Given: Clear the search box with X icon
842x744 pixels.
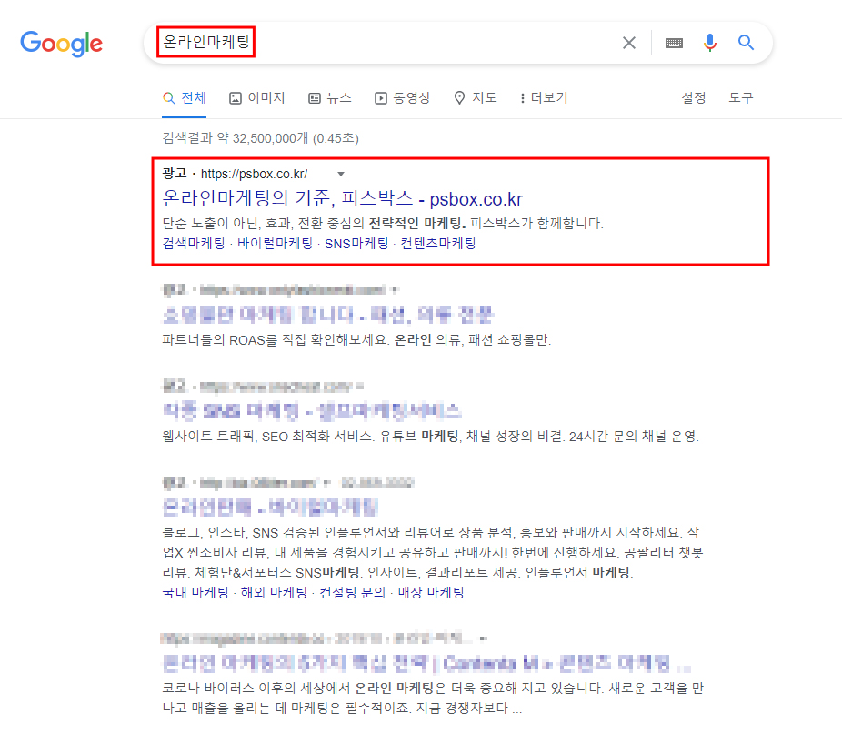Looking at the screenshot, I should pyautogui.click(x=629, y=43).
